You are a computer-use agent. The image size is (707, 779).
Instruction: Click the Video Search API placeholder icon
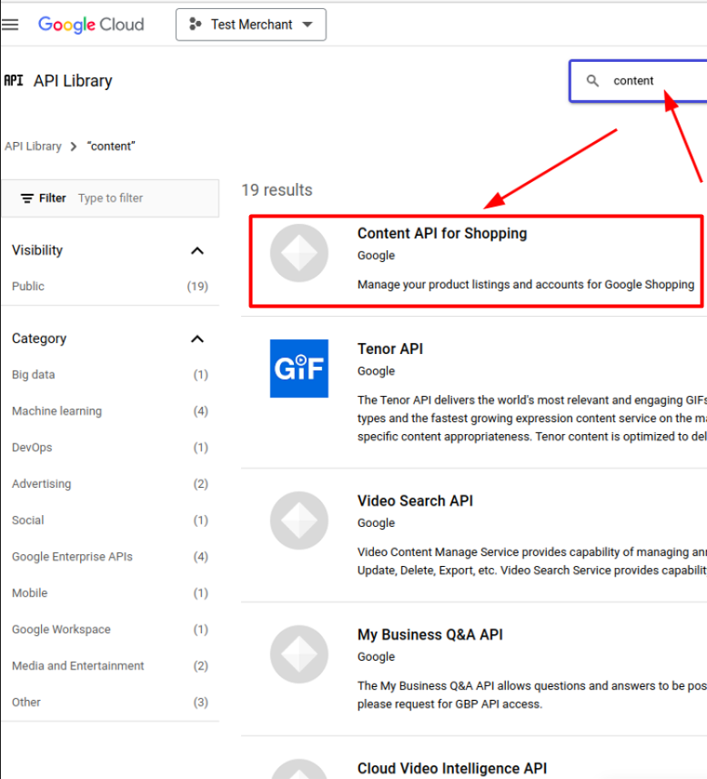(299, 521)
